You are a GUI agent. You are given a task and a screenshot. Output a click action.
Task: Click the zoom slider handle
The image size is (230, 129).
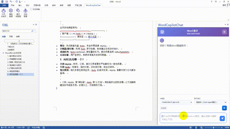click(213, 128)
